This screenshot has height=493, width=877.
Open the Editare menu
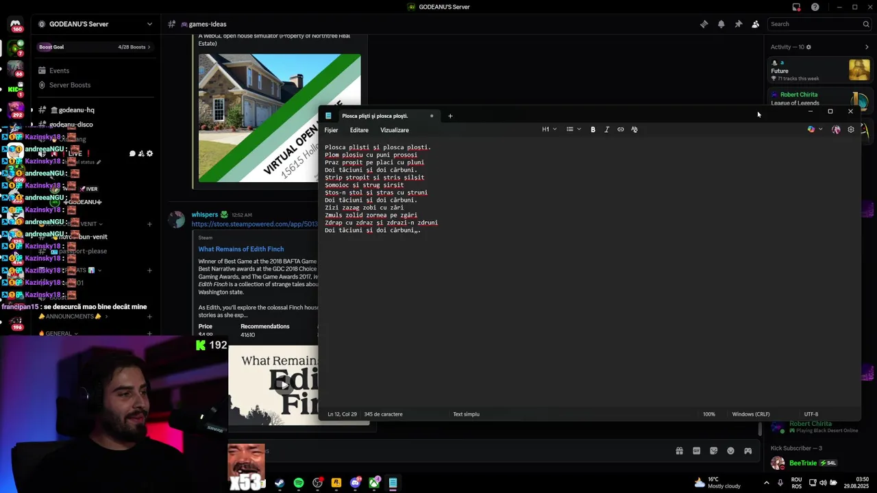pyautogui.click(x=359, y=130)
